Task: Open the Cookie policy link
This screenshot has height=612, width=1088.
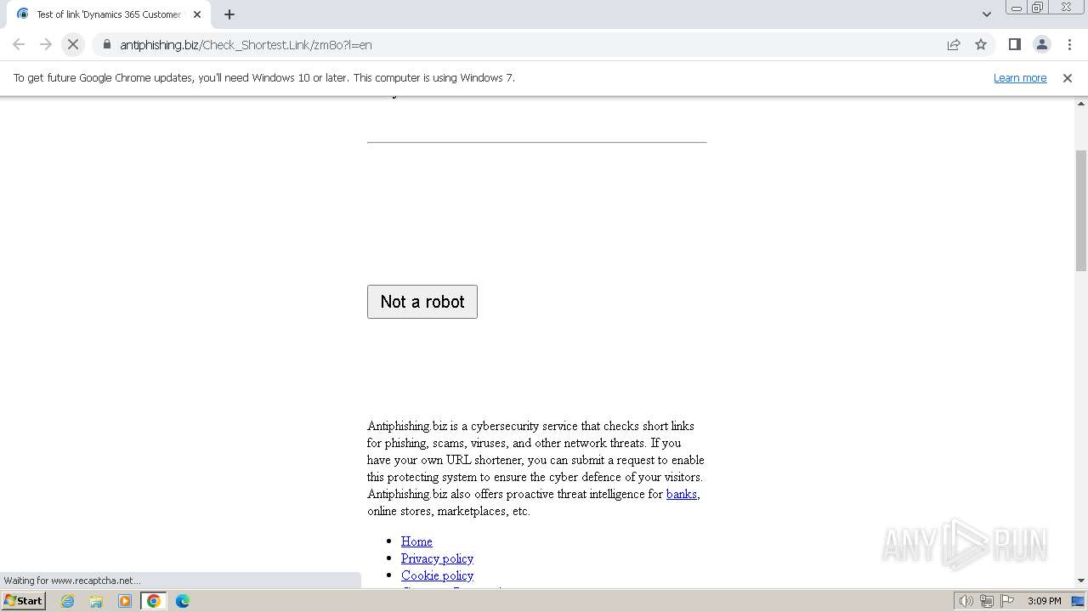Action: coord(437,575)
